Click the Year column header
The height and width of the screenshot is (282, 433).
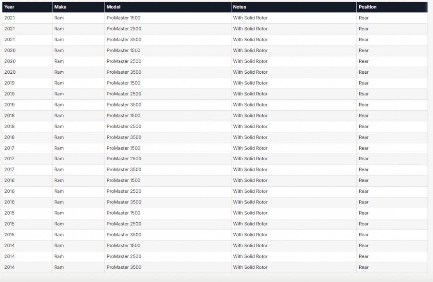[9, 7]
